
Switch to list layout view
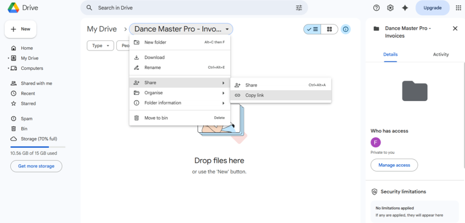pos(312,29)
